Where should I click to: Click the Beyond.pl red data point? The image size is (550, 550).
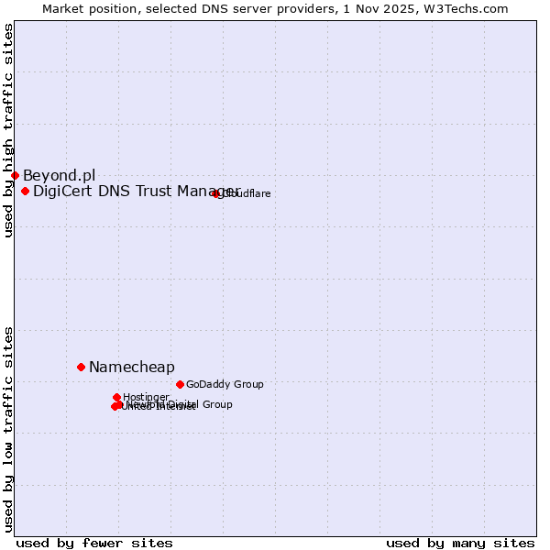pyautogui.click(x=15, y=175)
